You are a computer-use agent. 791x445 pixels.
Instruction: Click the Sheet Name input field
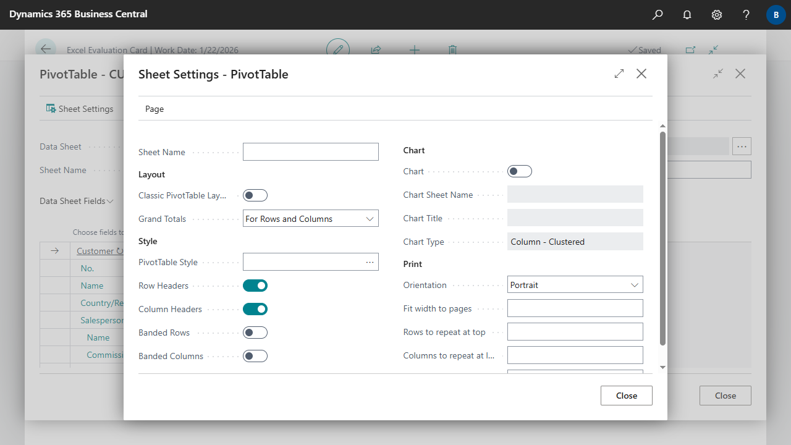[x=311, y=152]
